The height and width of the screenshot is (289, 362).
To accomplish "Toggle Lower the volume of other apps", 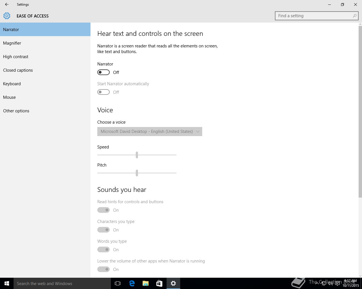I will pos(104,269).
